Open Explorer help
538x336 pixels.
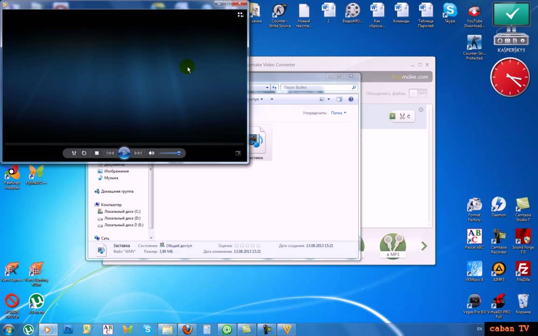click(351, 99)
